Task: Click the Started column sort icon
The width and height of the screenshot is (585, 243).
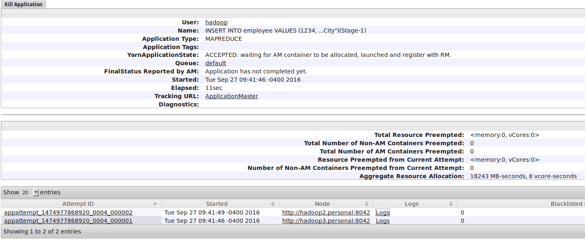Action: pos(272,203)
